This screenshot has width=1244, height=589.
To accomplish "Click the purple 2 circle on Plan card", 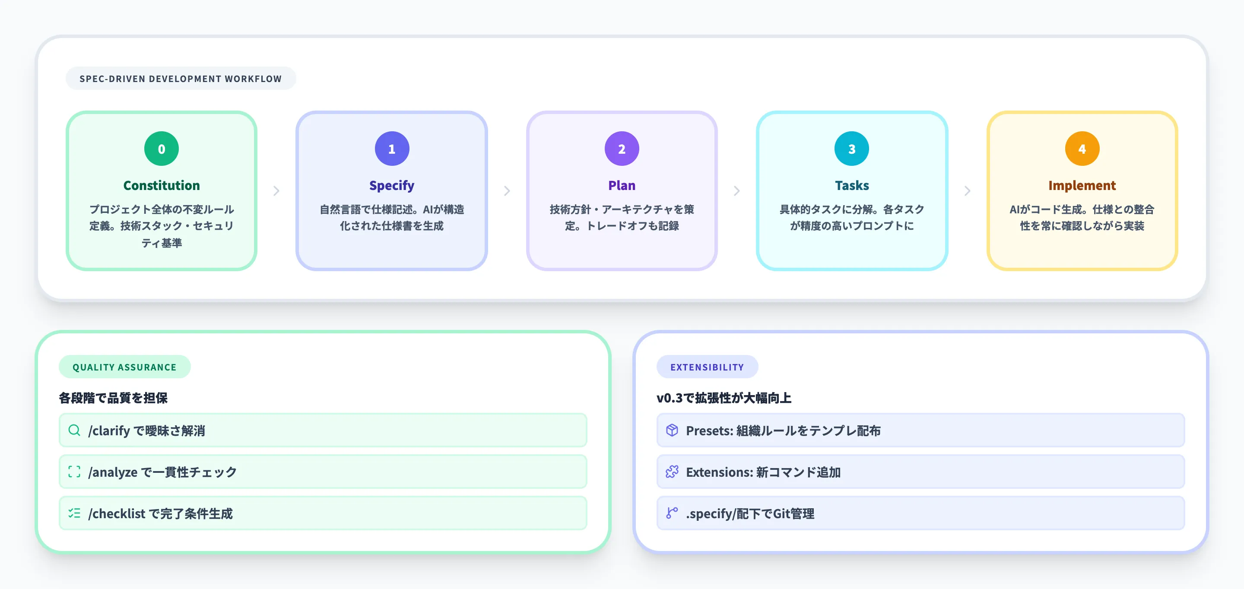I will click(x=622, y=148).
